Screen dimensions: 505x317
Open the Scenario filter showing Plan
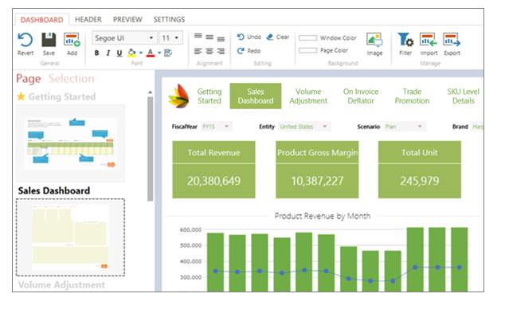coord(405,127)
